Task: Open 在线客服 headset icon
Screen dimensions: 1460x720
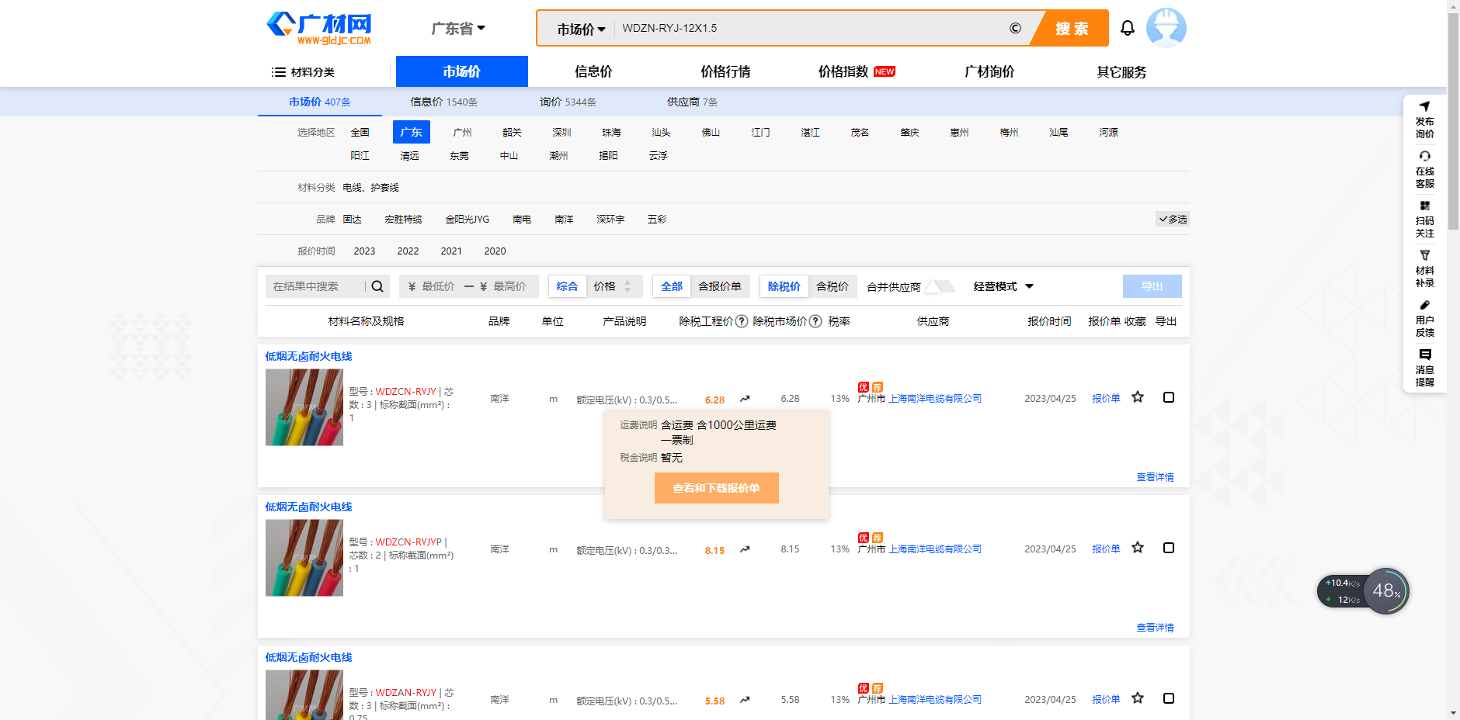Action: click(1424, 156)
